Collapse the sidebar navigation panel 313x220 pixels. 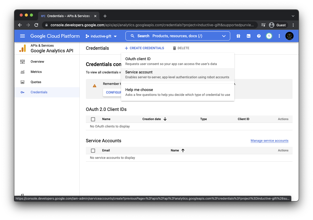click(x=22, y=195)
